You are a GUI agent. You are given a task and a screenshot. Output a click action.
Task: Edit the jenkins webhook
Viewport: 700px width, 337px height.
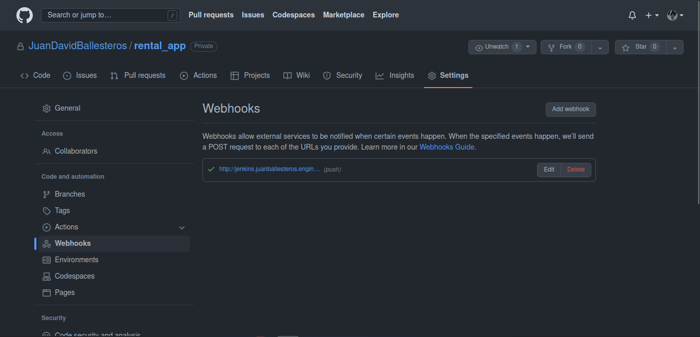tap(549, 170)
